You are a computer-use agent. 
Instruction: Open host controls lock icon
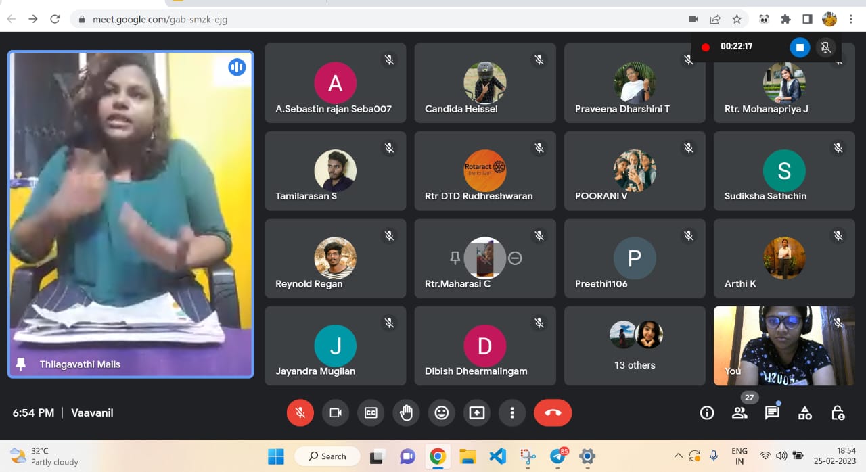click(838, 412)
